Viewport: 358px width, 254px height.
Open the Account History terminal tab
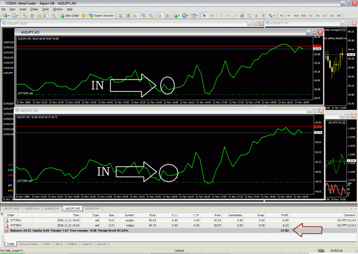point(29,244)
